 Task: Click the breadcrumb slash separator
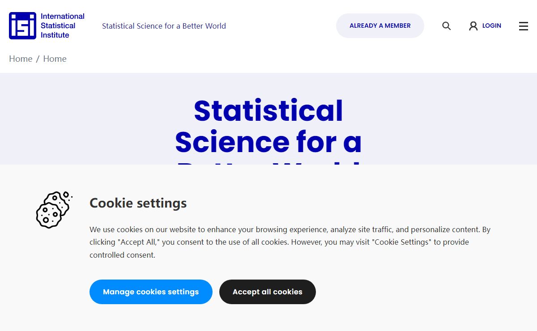point(38,59)
